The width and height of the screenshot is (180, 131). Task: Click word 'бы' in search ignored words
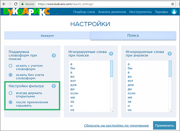73,68
